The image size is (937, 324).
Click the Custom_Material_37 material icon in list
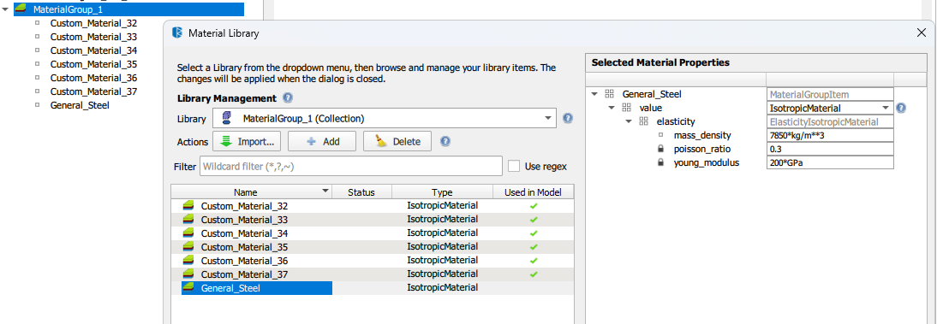tap(188, 274)
